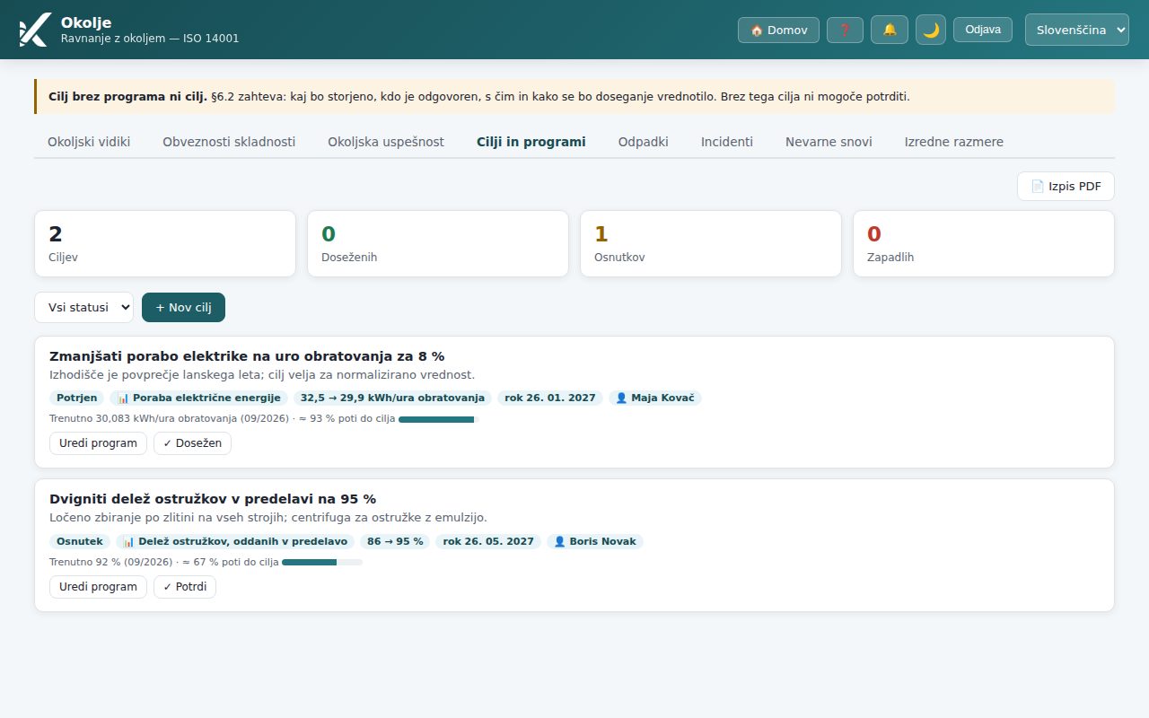The image size is (1149, 718).
Task: Click the Osnutkov count card
Action: click(711, 243)
